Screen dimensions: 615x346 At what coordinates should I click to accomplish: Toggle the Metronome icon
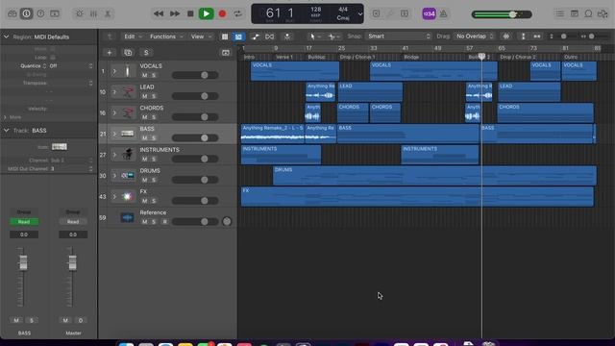[444, 13]
